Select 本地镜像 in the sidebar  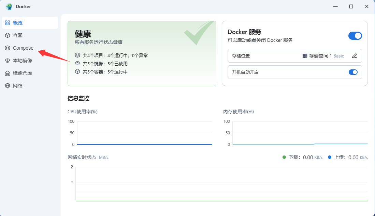23,61
